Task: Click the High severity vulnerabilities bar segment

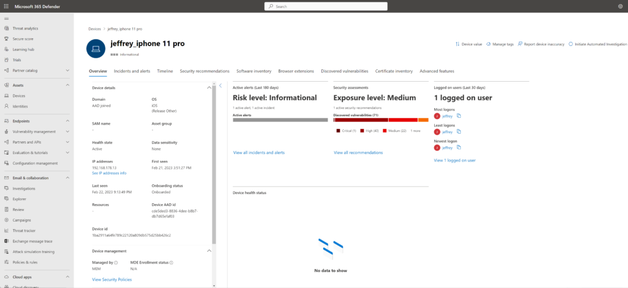Action: (x=361, y=120)
